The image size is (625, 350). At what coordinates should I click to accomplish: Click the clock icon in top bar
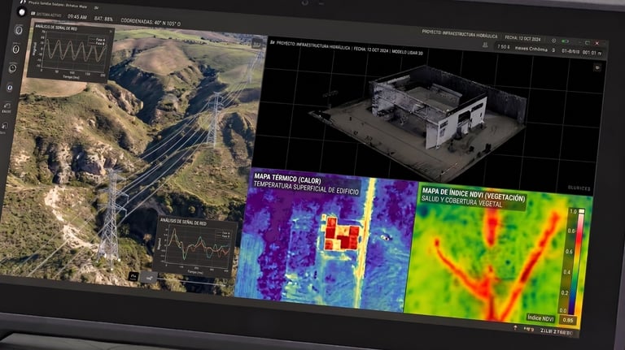tap(553, 41)
